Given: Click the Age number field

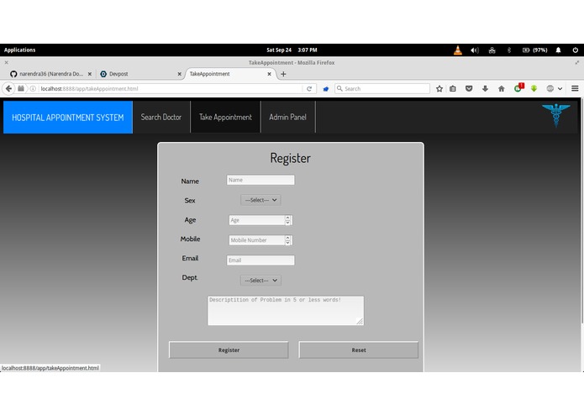Looking at the screenshot, I should pyautogui.click(x=257, y=220).
